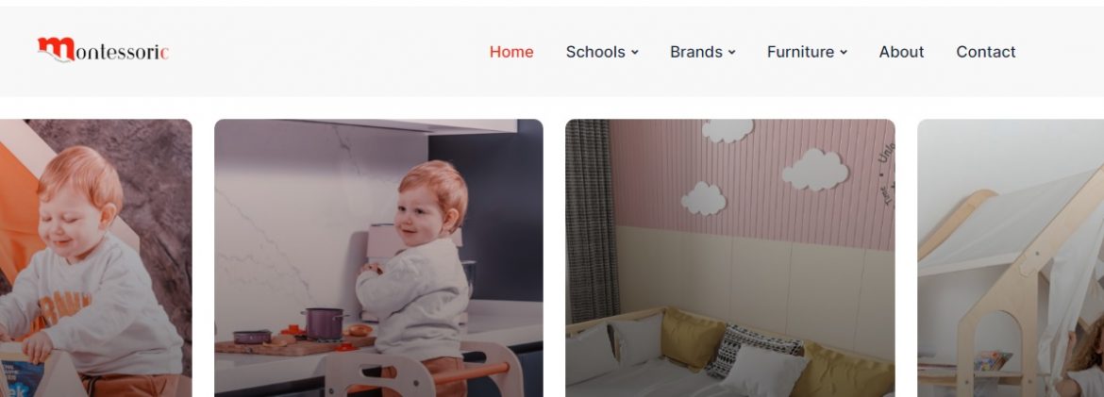The image size is (1104, 397).
Task: Expand the chevron beside Furniture
Action: [844, 52]
